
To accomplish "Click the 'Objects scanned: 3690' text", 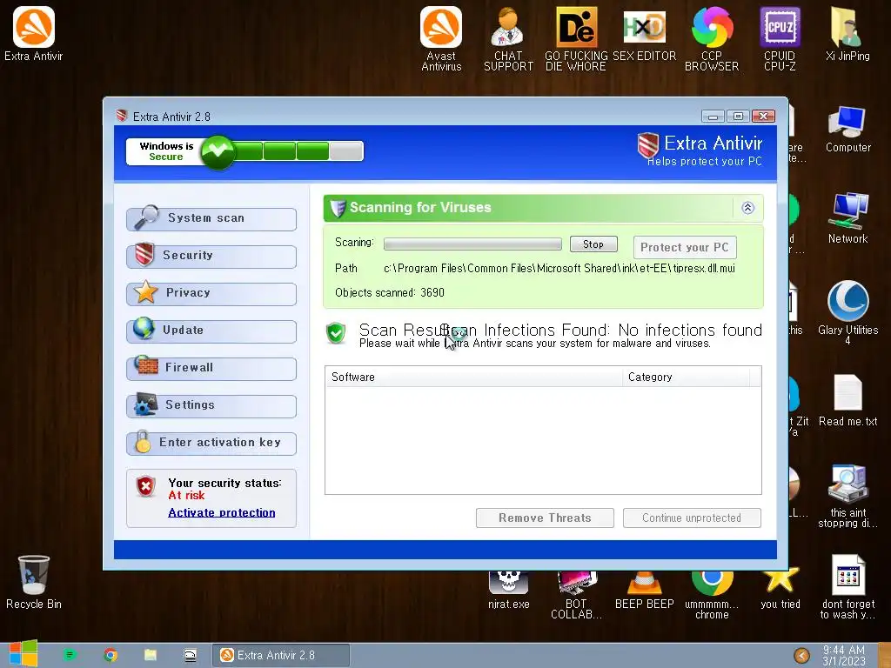I will 390,292.
